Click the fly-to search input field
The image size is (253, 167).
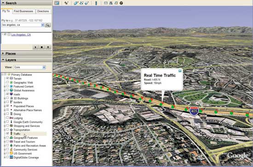22,25
